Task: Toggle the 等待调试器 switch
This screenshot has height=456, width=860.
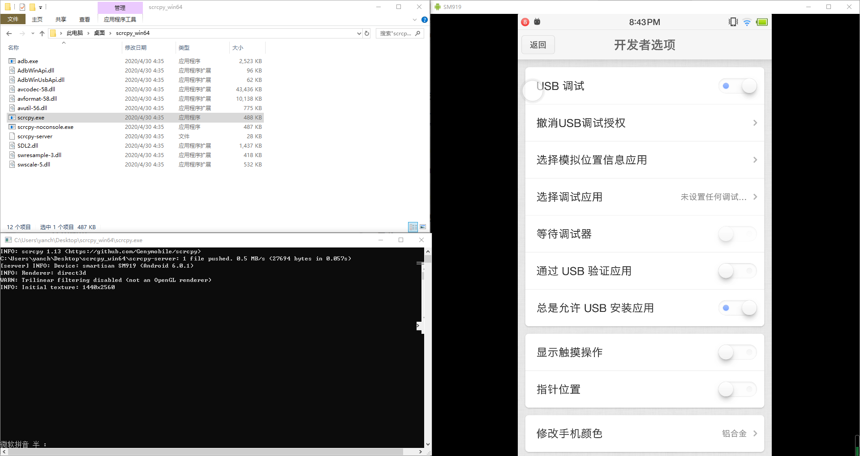Action: (738, 234)
